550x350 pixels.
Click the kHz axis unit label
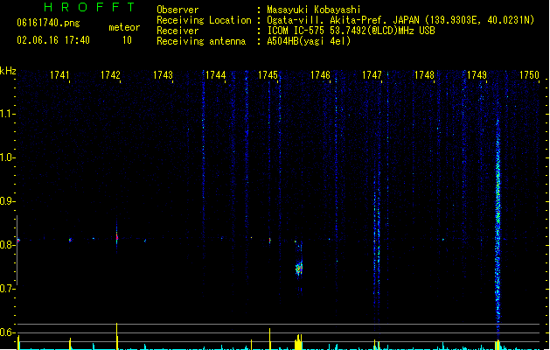(8, 71)
